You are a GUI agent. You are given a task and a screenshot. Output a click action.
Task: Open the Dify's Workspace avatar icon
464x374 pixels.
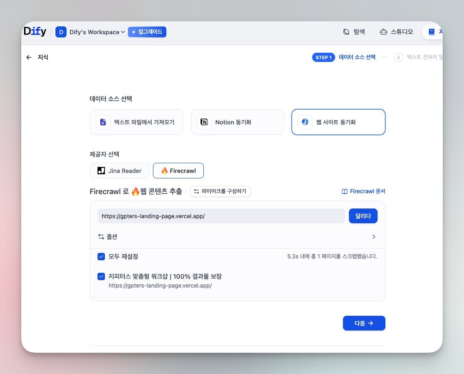[61, 32]
